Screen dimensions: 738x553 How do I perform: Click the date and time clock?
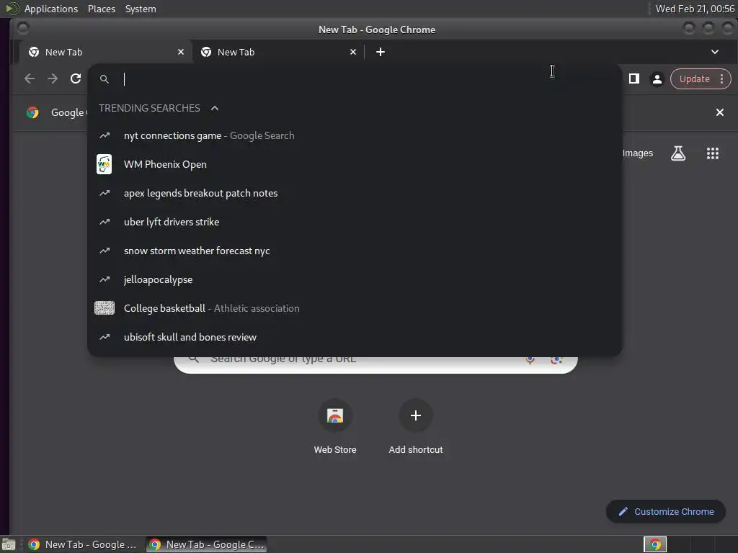click(x=695, y=9)
